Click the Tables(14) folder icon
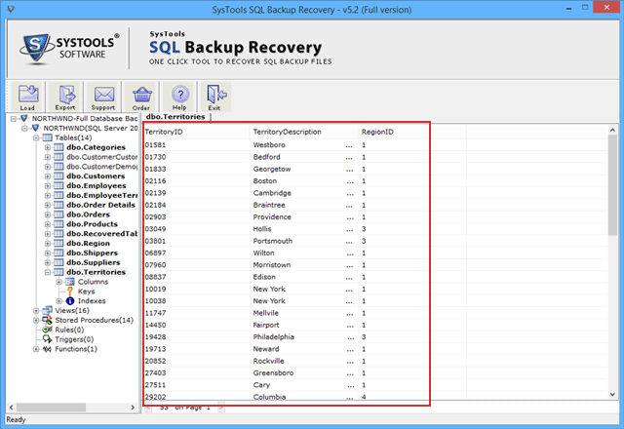624x429 pixels. pos(48,137)
